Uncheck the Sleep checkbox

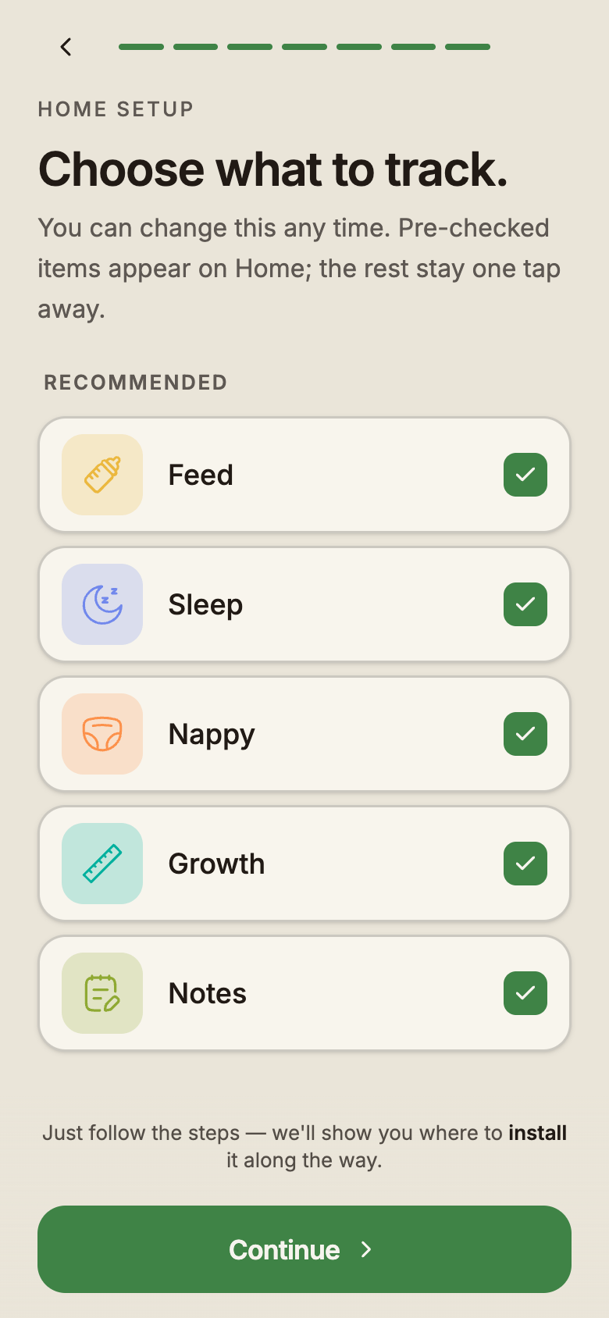(525, 604)
